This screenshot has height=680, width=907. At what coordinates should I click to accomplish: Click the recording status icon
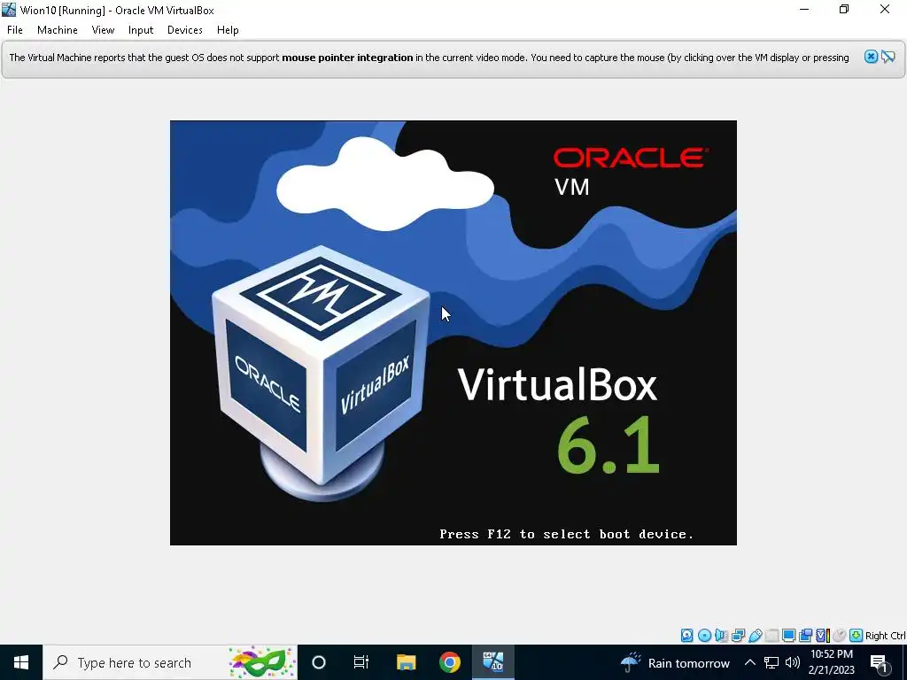click(805, 636)
